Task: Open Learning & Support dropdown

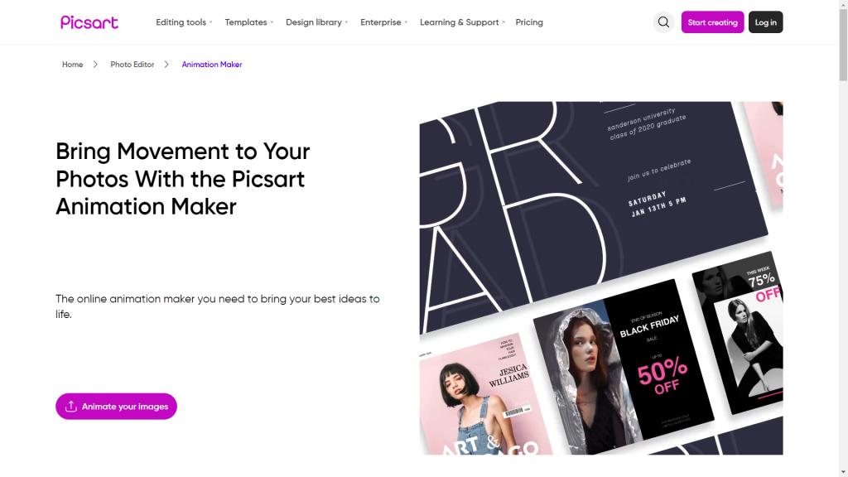Action: 462,22
